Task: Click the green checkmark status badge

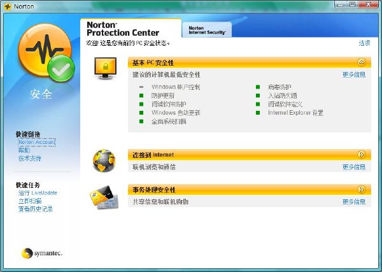Action: coord(61,69)
